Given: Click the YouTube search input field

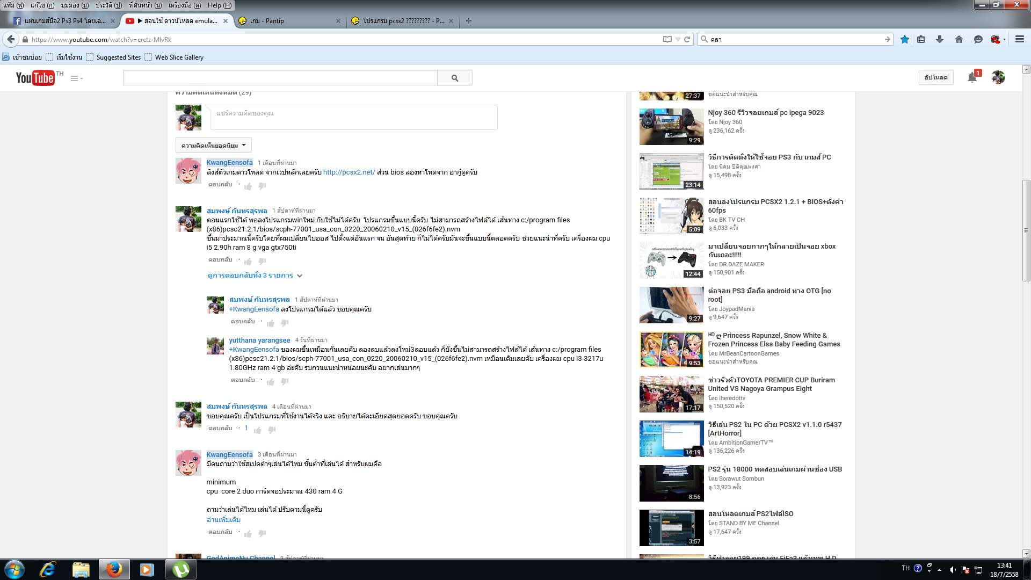Looking at the screenshot, I should [x=280, y=78].
